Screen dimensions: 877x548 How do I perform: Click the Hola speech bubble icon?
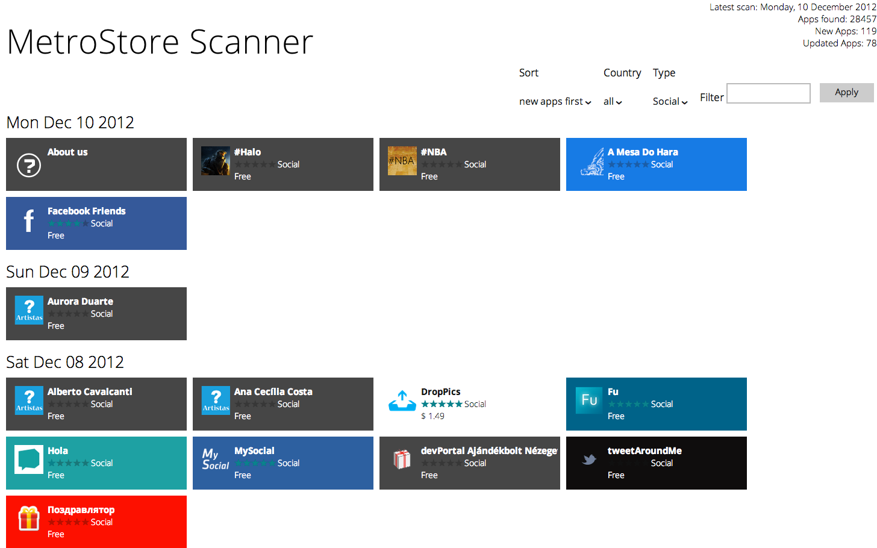coord(28,459)
